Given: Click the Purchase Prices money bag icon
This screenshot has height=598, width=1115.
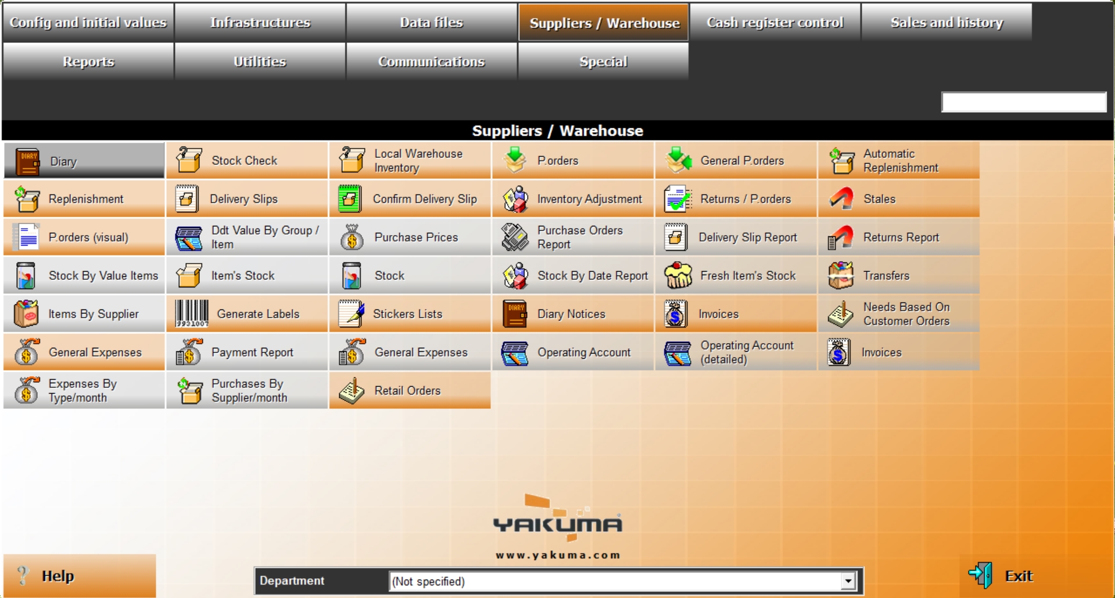Looking at the screenshot, I should point(352,237).
